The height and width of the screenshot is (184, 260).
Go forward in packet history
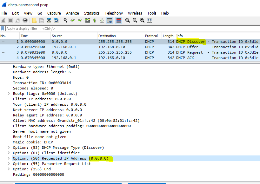point(80,20)
